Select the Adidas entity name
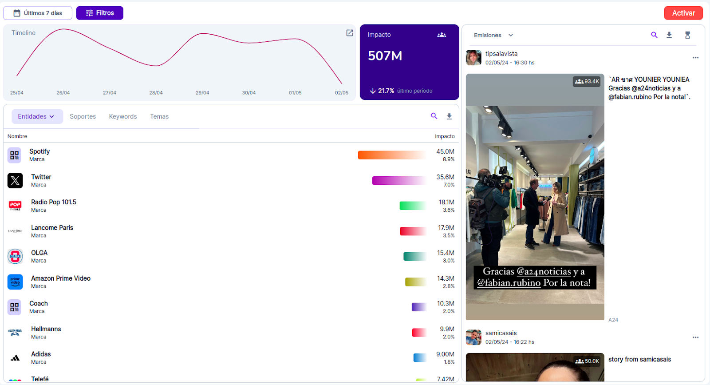This screenshot has width=710, height=385. tap(41, 354)
